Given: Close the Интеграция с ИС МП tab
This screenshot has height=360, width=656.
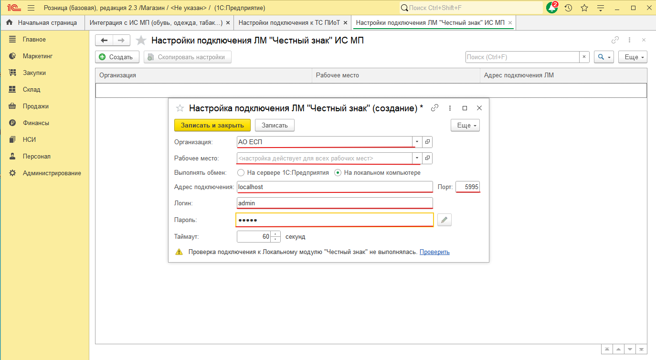Looking at the screenshot, I should (228, 22).
